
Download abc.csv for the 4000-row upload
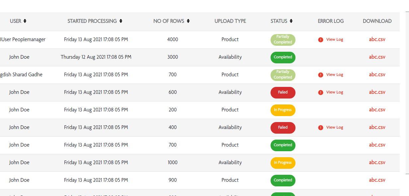pyautogui.click(x=377, y=39)
